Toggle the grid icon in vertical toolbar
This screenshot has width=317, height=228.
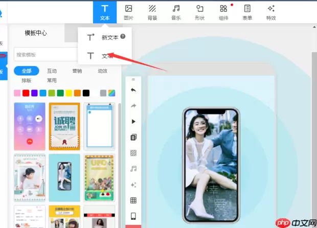(133, 200)
